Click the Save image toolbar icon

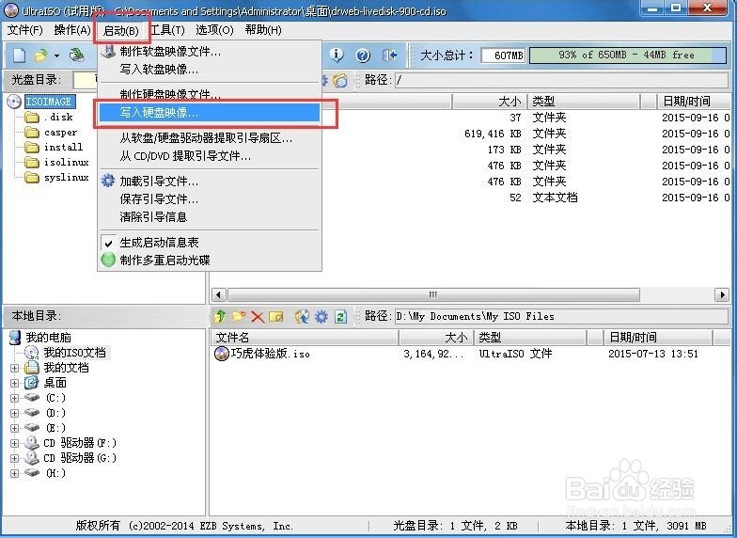(77, 55)
